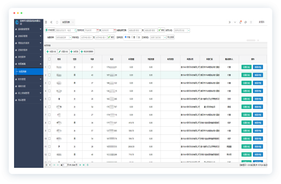This screenshot has height=184, width=281.
Task: Click the green action button in row 6
Action: point(246,107)
